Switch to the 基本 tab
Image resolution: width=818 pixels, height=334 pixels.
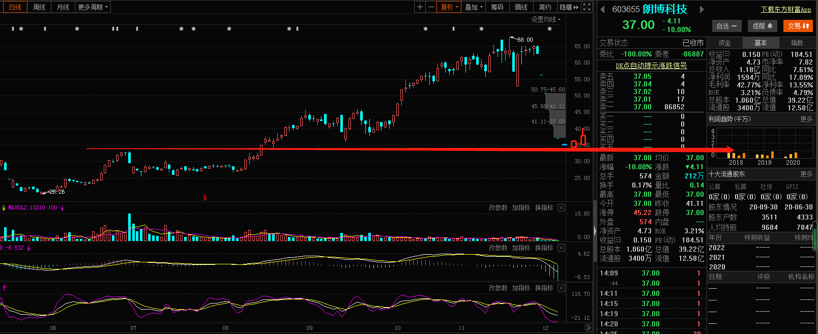click(761, 43)
